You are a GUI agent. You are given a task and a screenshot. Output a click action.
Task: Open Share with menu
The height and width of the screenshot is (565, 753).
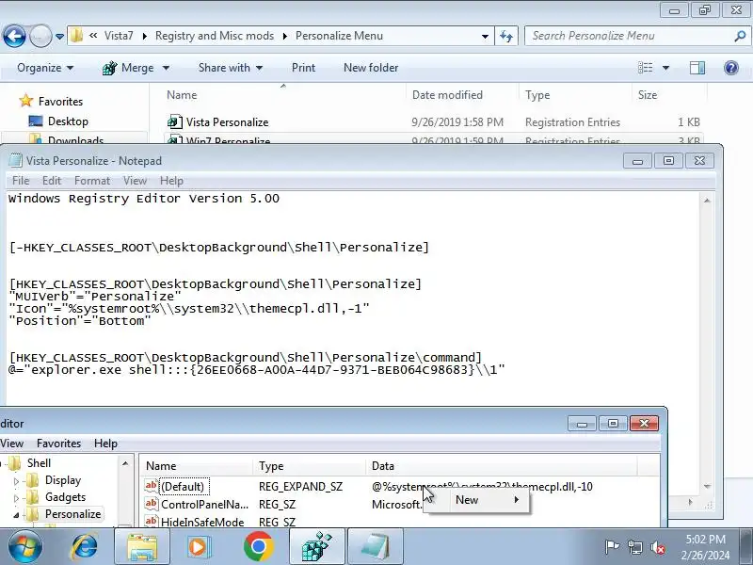pyautogui.click(x=231, y=68)
